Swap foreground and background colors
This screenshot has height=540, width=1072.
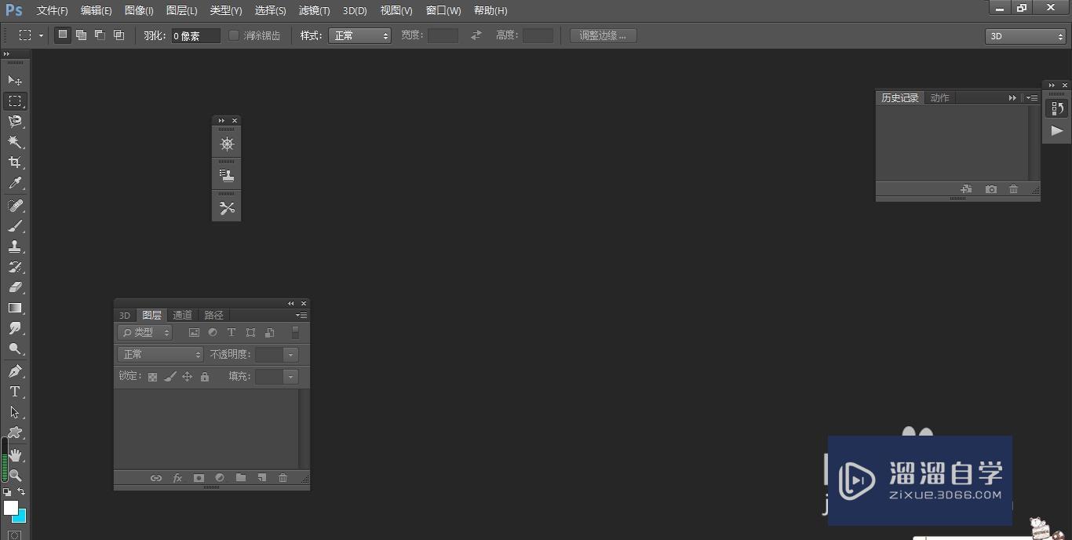click(x=21, y=491)
